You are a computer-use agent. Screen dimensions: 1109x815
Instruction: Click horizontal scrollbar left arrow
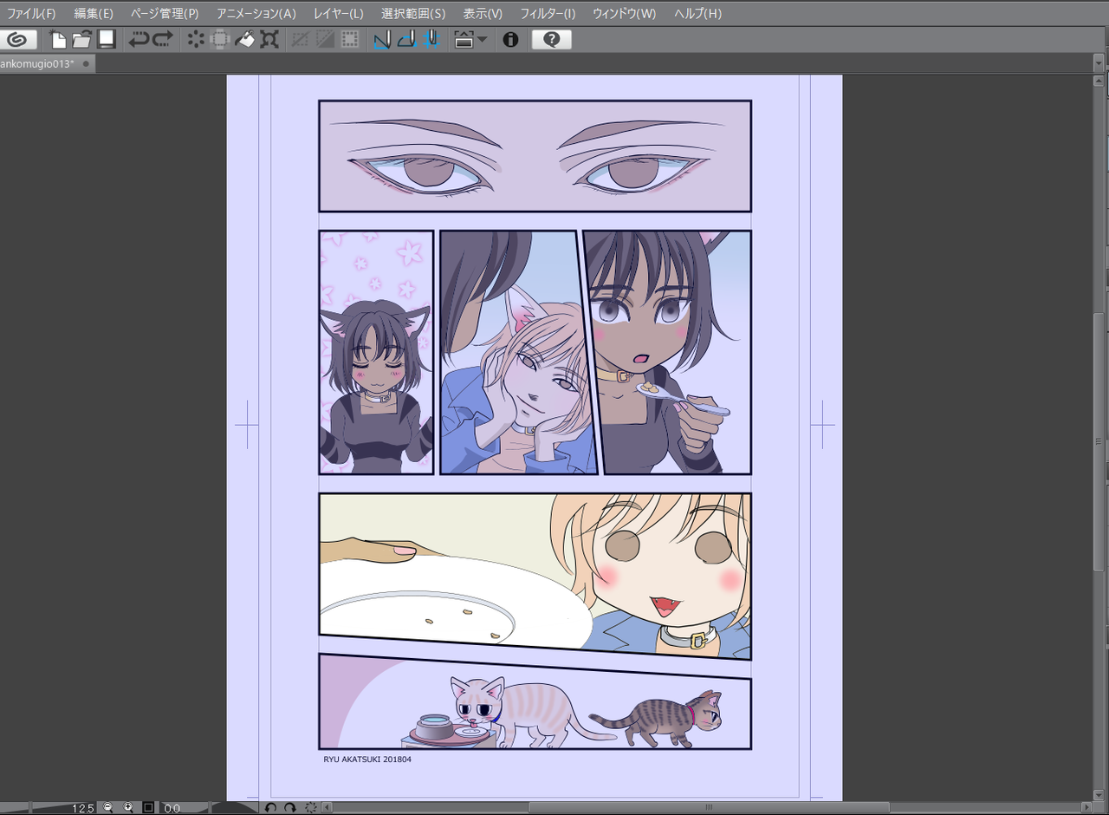328,808
